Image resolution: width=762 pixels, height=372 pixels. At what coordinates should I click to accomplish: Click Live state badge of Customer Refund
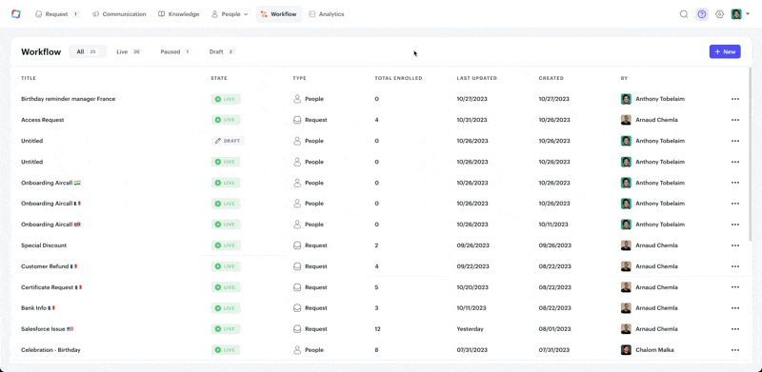[226, 266]
